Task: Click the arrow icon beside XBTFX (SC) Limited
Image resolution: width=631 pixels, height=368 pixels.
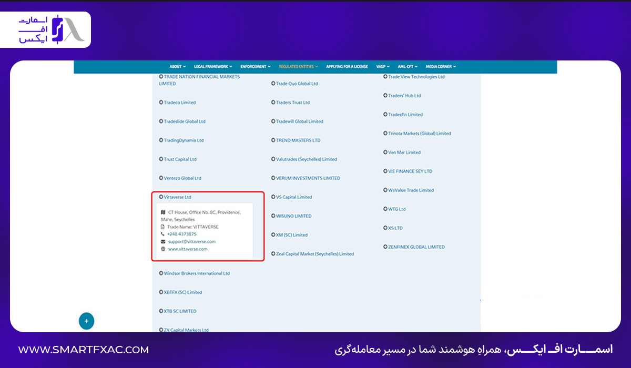Action: [x=161, y=292]
